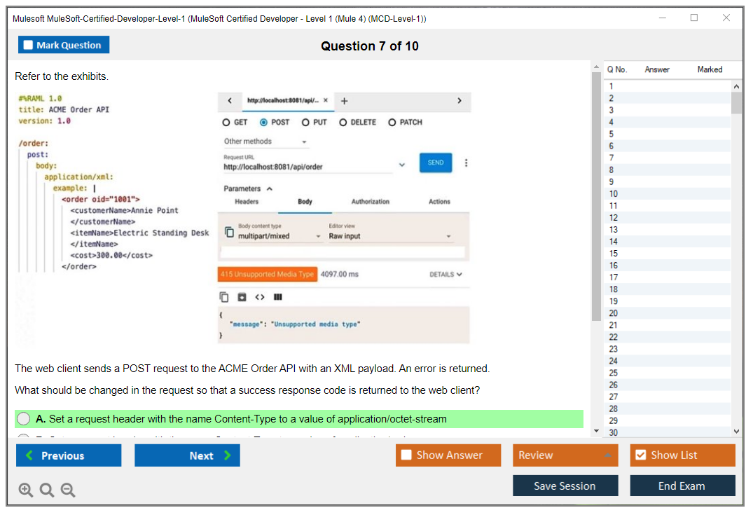Click the question list scroll up arrow
Image resolution: width=753 pixels, height=515 pixels.
coord(736,85)
